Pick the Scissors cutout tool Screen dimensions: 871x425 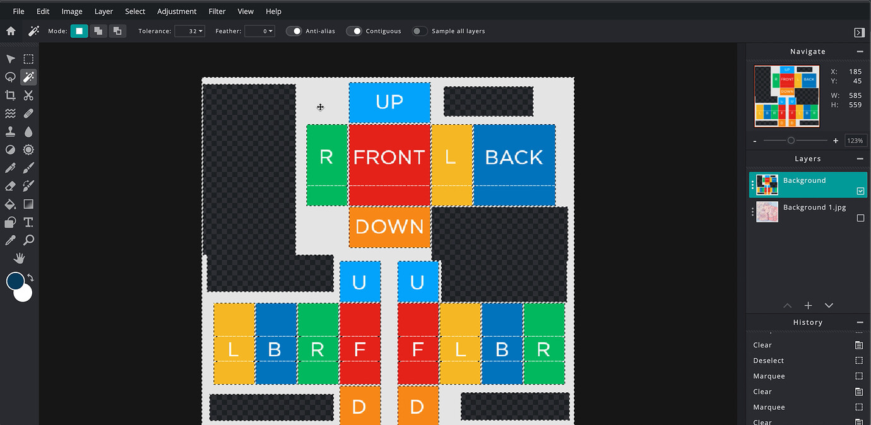28,95
